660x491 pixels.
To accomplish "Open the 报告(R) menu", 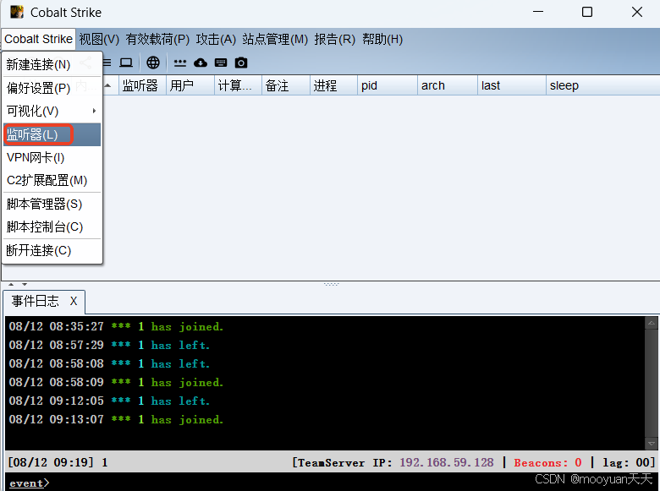I will 334,39.
